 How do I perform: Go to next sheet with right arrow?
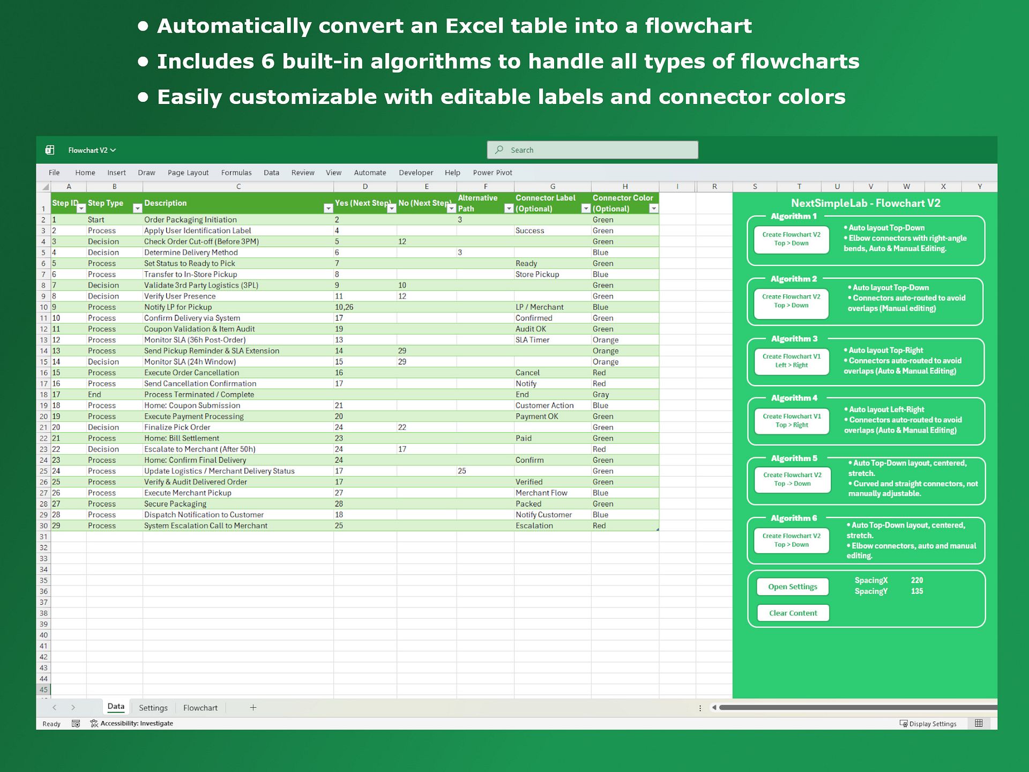coord(73,708)
